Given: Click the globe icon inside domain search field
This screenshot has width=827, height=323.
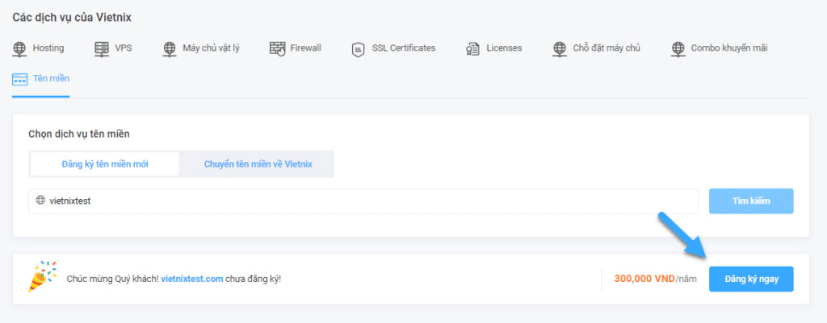Looking at the screenshot, I should tap(40, 201).
